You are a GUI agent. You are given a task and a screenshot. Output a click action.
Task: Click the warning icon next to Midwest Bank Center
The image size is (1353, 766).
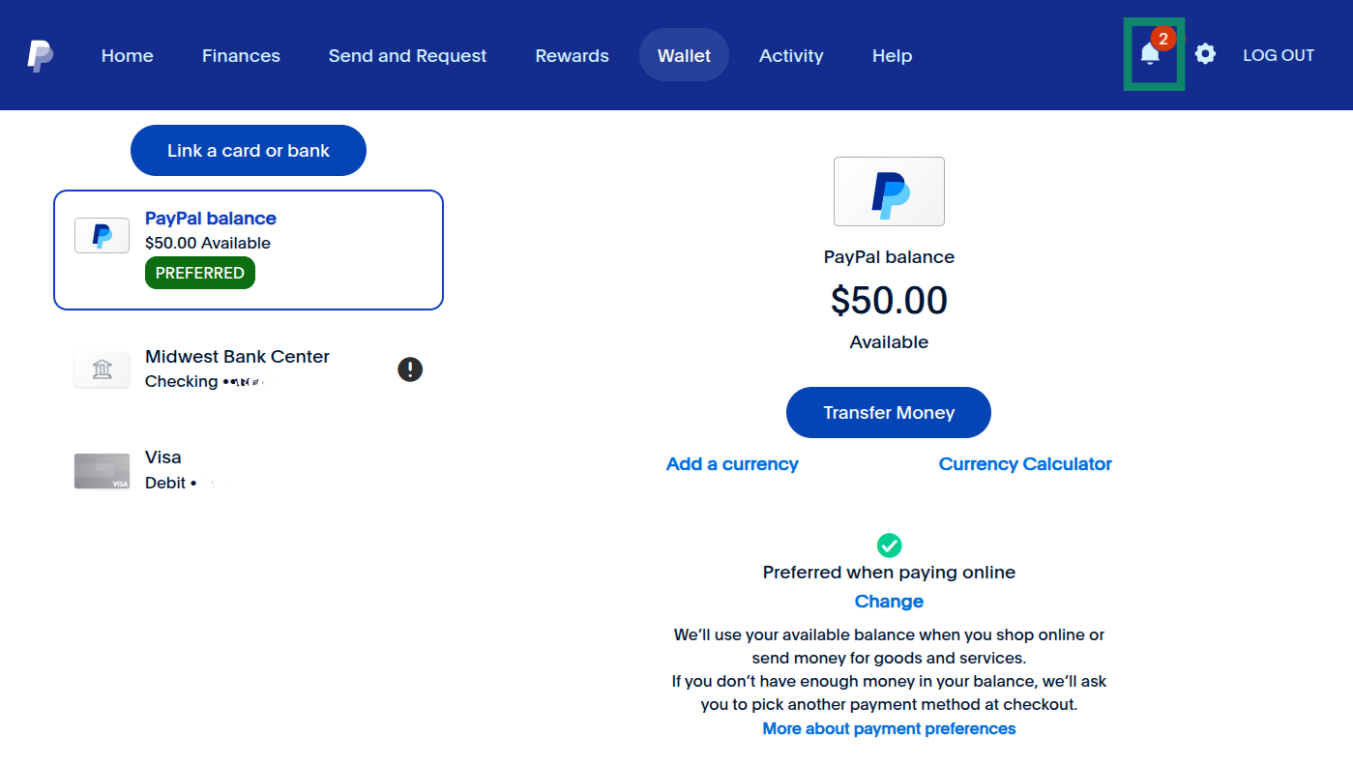(x=410, y=368)
